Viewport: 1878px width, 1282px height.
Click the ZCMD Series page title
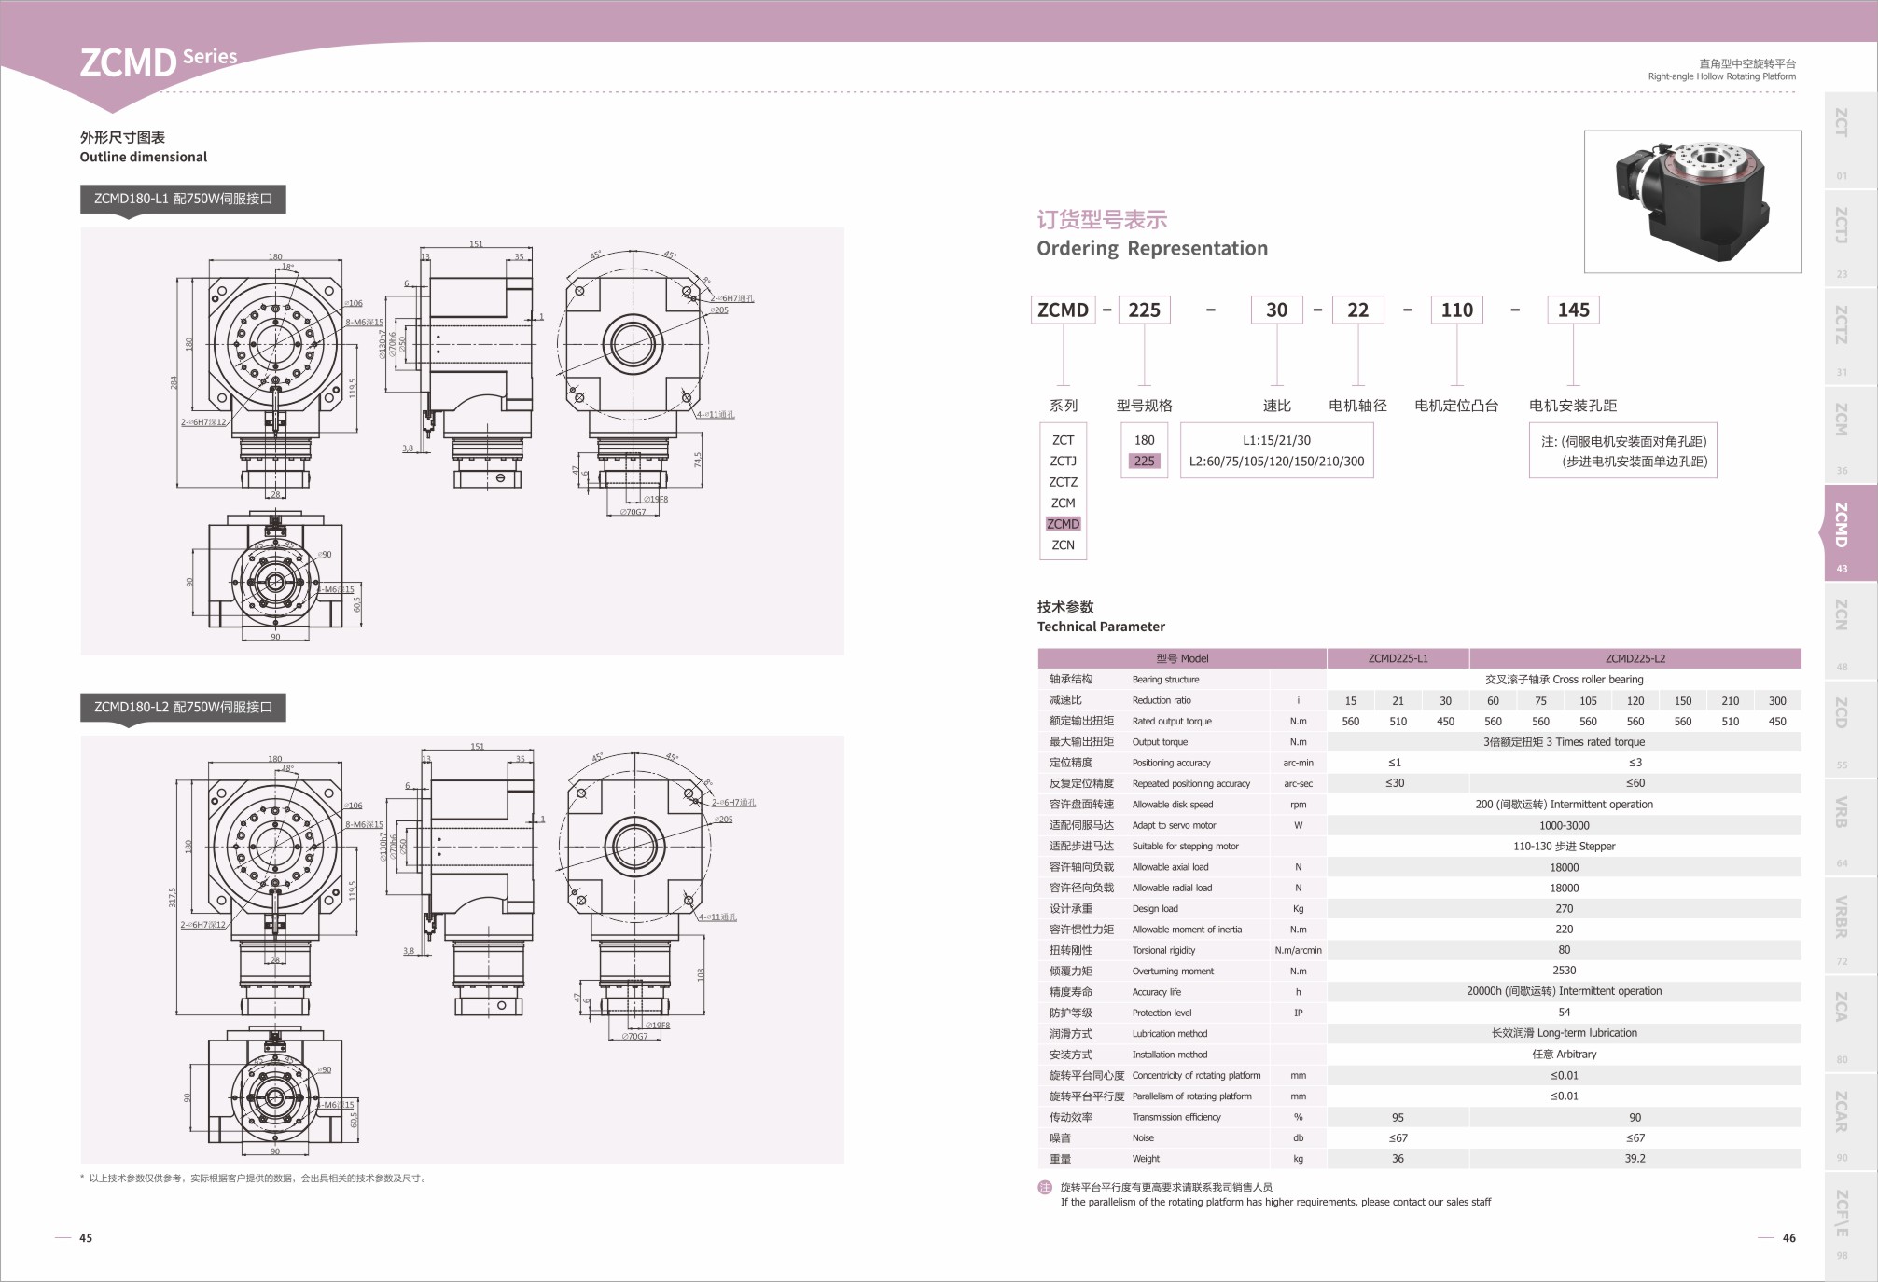[x=158, y=61]
